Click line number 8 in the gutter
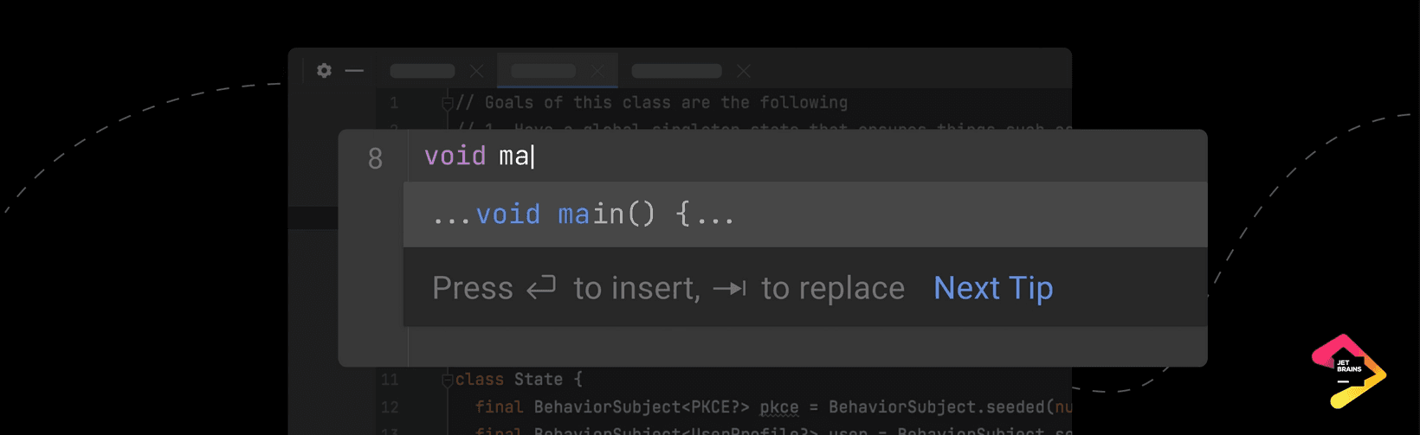The image size is (1420, 435). pyautogui.click(x=375, y=158)
